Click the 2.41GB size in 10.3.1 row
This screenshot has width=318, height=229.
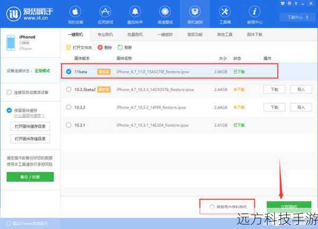tap(220, 125)
